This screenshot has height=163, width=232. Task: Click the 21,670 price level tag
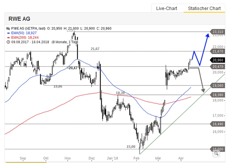click(218, 51)
